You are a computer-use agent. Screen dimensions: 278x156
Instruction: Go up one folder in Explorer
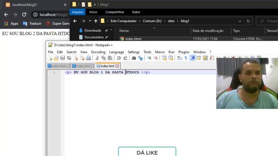coord(96,21)
